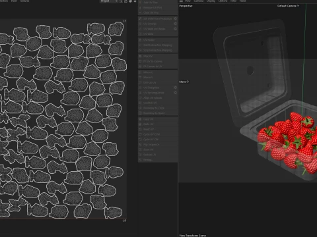
Task: Choose Fit Canvas to UV
Action: coord(158,66)
